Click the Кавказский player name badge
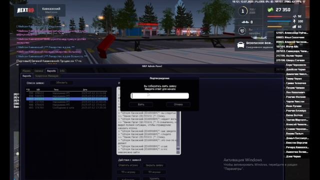The height and width of the screenshot is (180, 320). (51, 10)
